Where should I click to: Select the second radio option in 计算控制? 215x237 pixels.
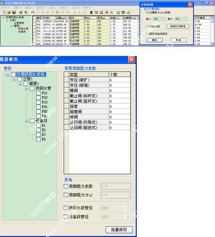coord(147,26)
